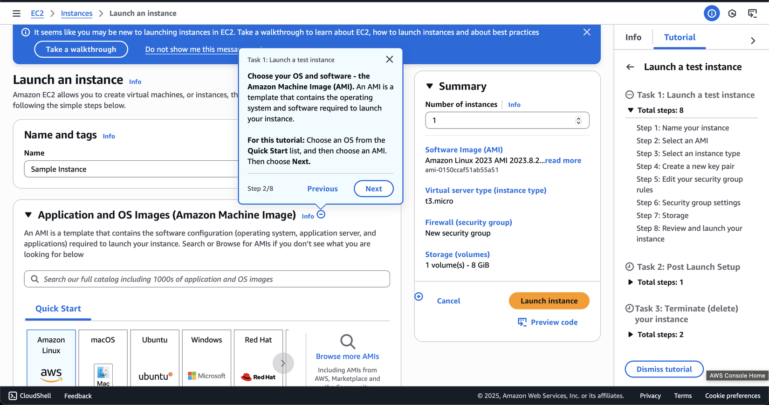The image size is (769, 405).
Task: Switch to the Tutorial tab
Action: tap(680, 37)
